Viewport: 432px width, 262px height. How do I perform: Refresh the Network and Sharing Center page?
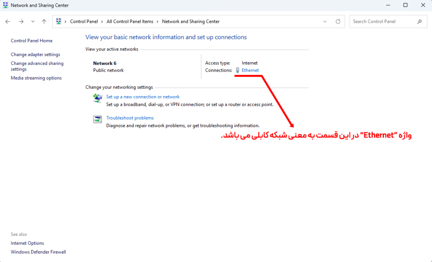click(338, 21)
